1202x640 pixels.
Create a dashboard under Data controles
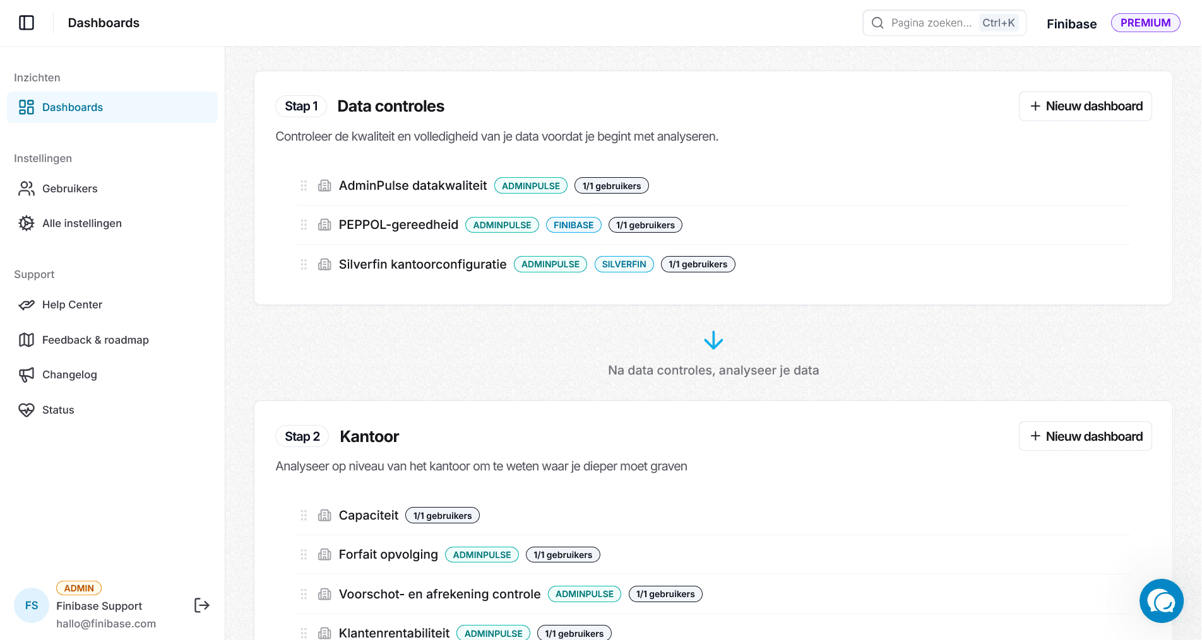(1085, 106)
